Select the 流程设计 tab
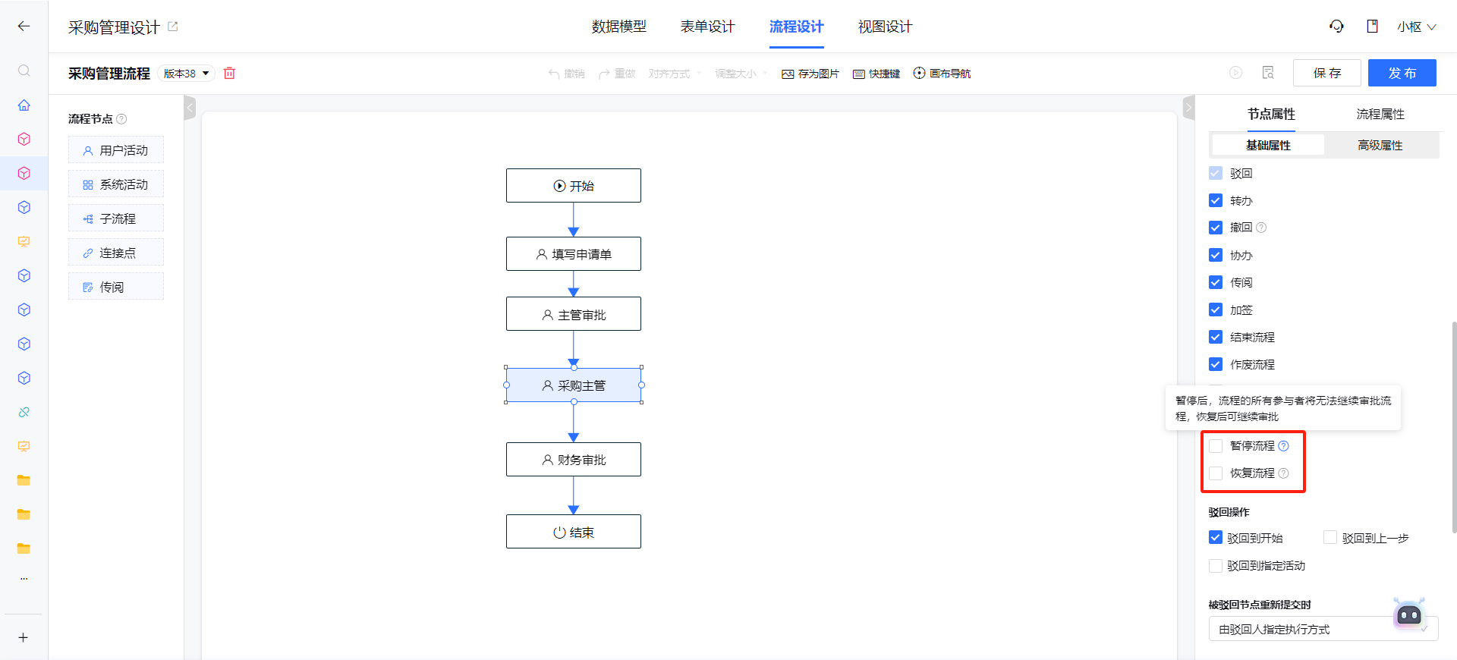The image size is (1457, 660). pos(797,27)
